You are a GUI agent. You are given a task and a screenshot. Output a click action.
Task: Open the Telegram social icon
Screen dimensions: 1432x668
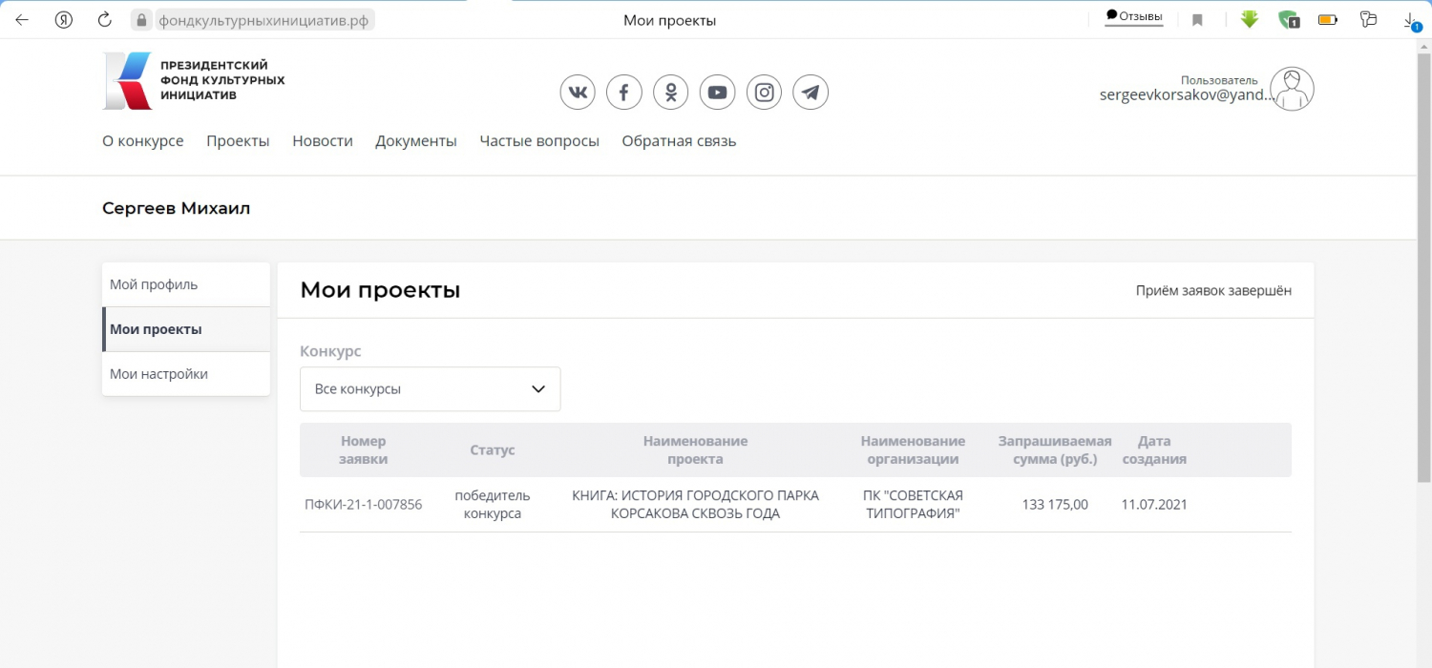[x=811, y=93]
